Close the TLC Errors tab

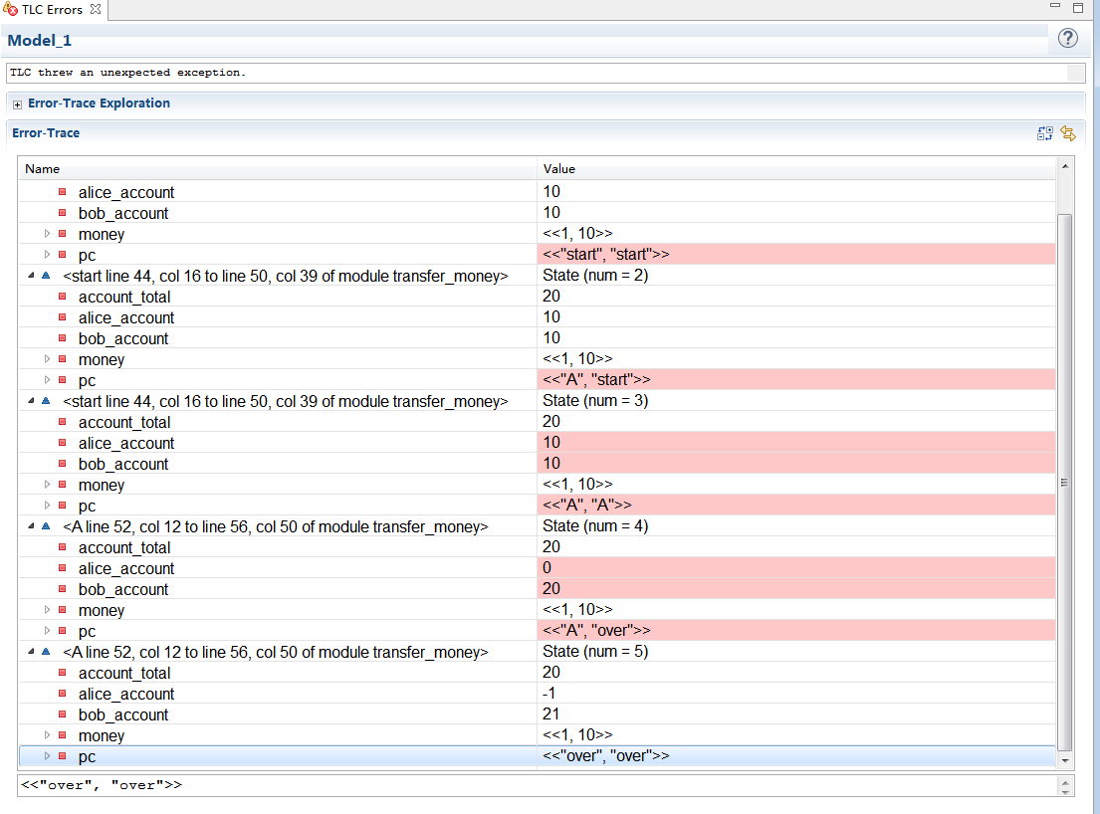tap(96, 9)
